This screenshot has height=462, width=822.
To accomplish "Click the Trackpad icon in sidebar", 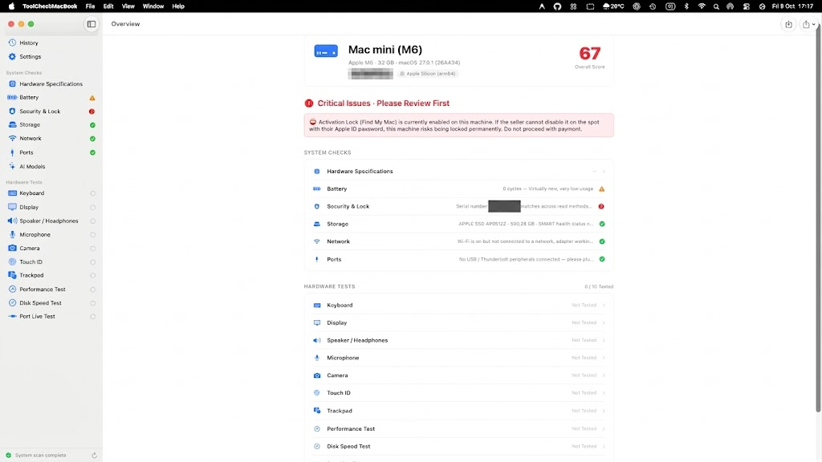I will coord(12,275).
